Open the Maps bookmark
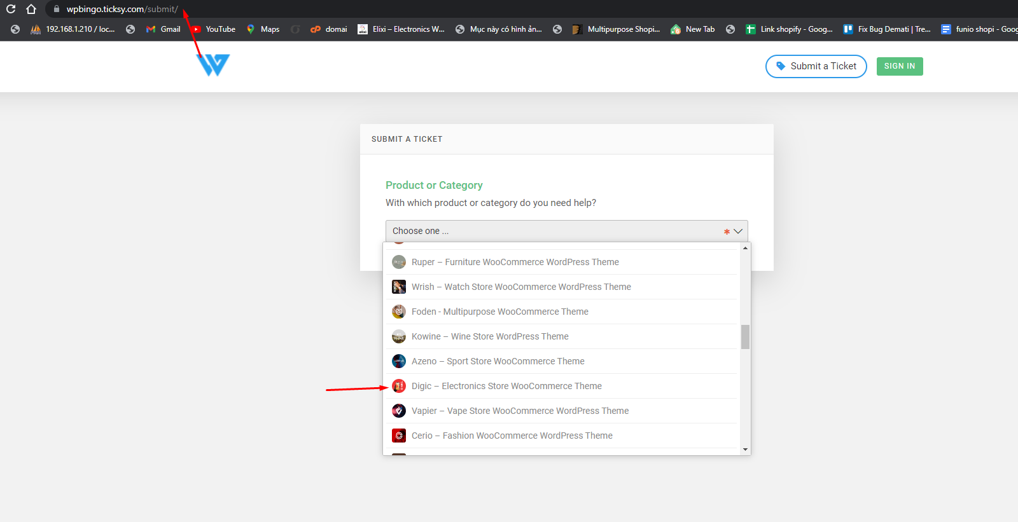Screen dimensions: 1018x522 pyautogui.click(x=263, y=29)
